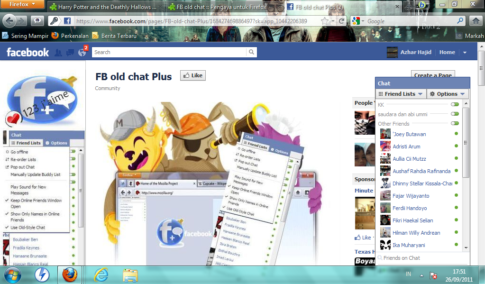Open Facebook messages icon

[70, 53]
